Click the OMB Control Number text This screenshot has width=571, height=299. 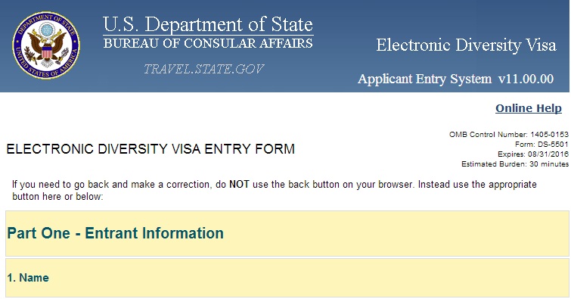point(509,134)
